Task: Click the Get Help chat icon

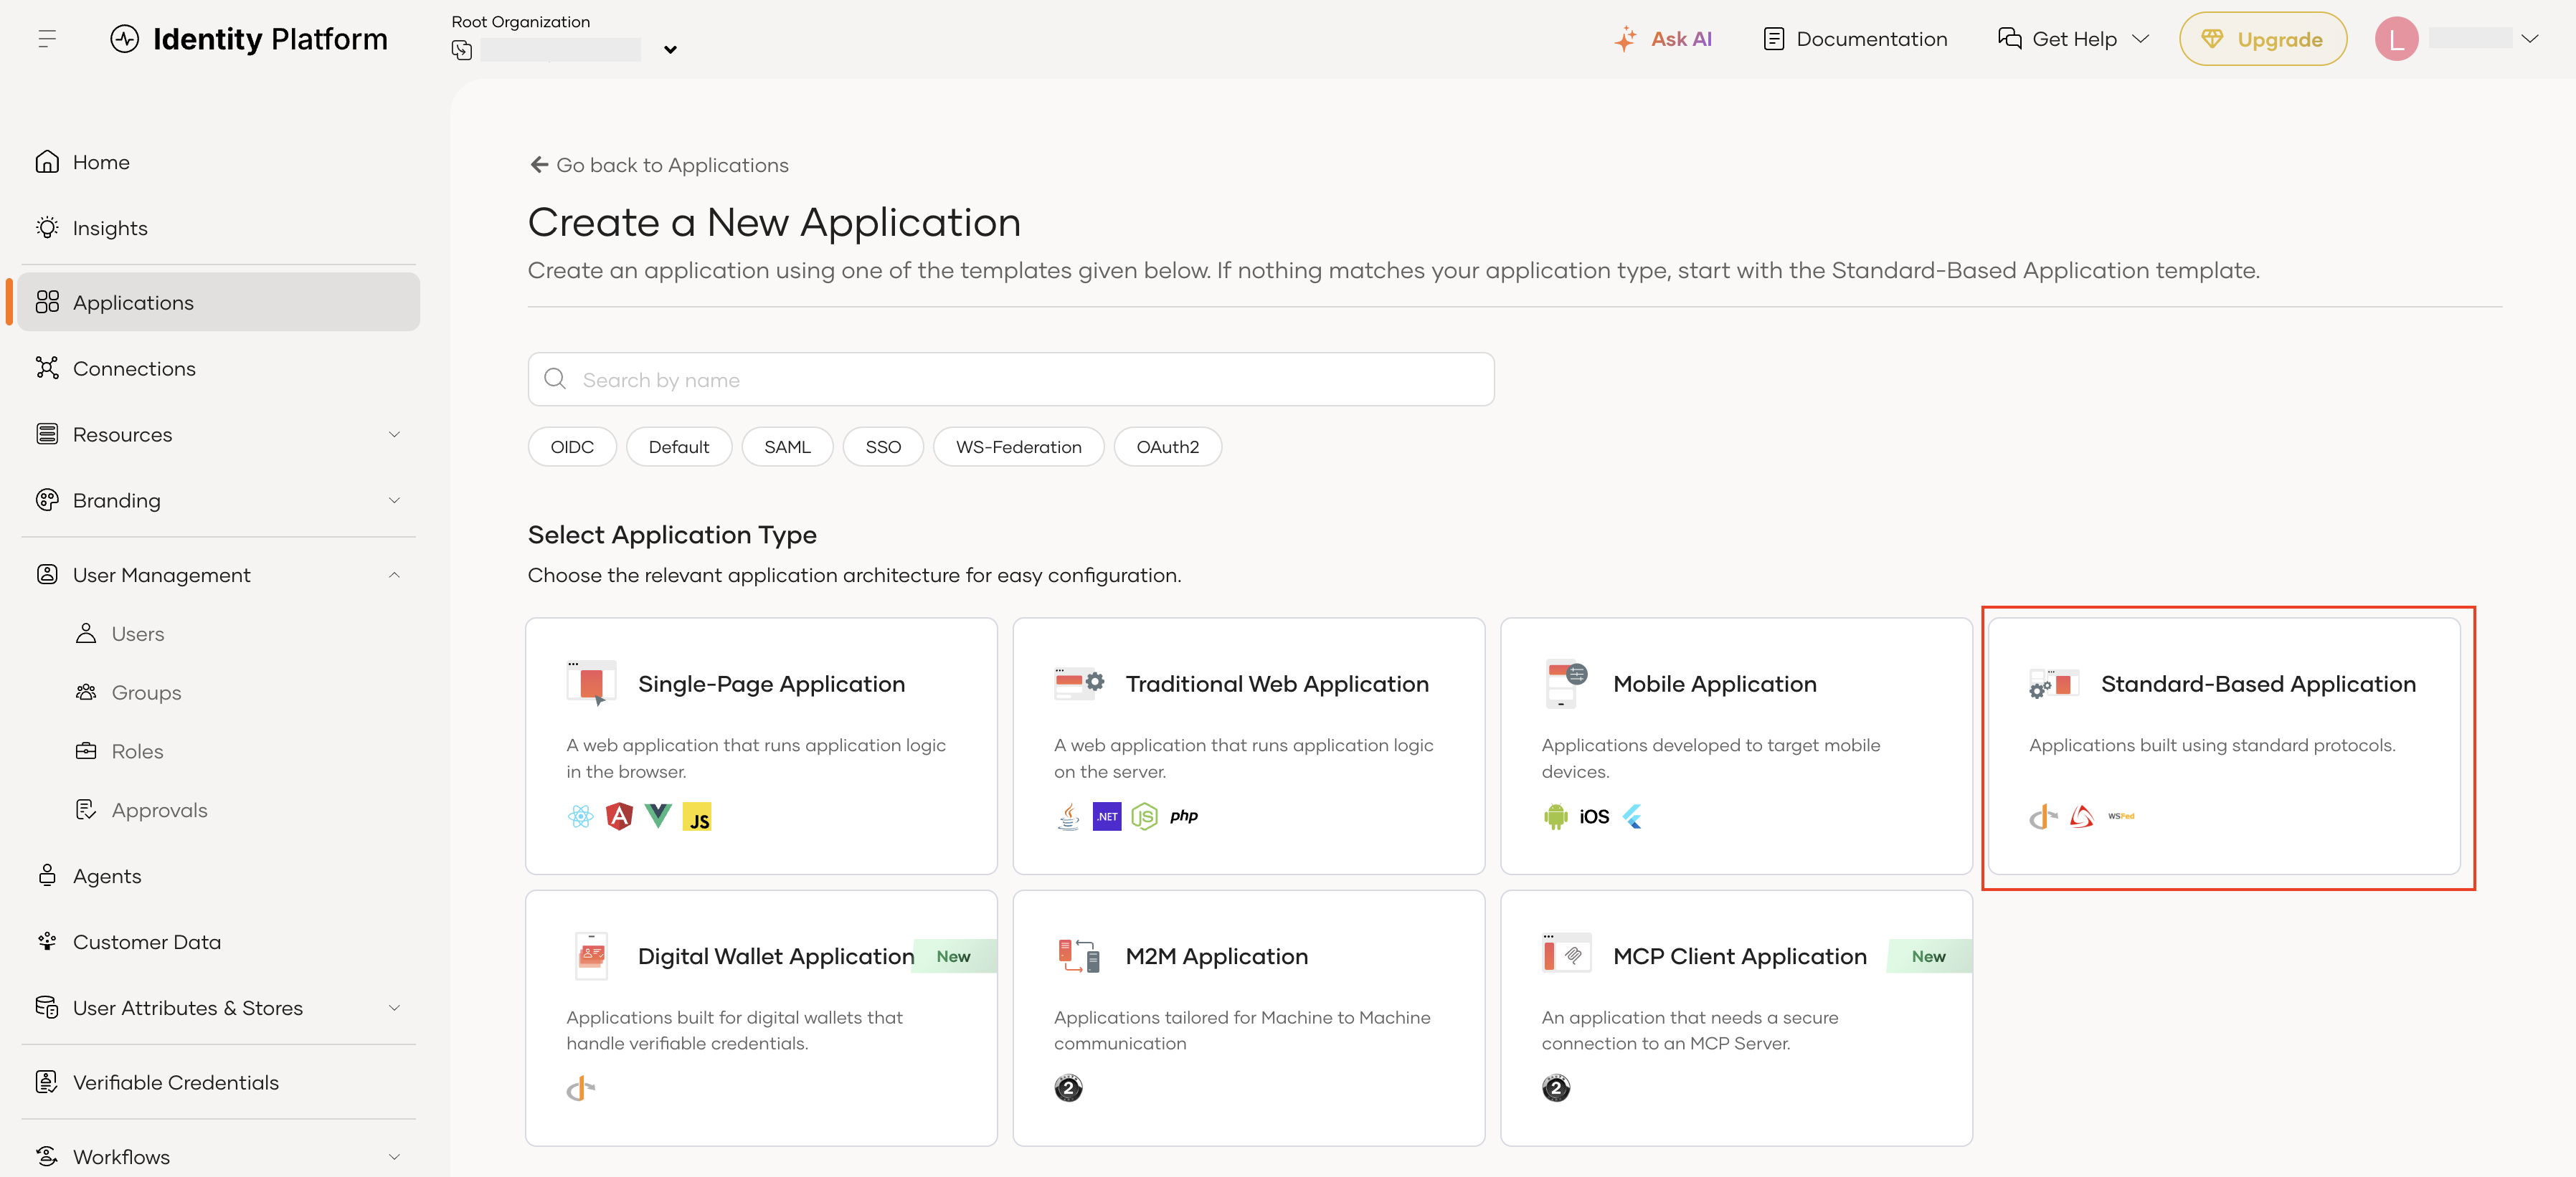Action: pyautogui.click(x=2009, y=39)
